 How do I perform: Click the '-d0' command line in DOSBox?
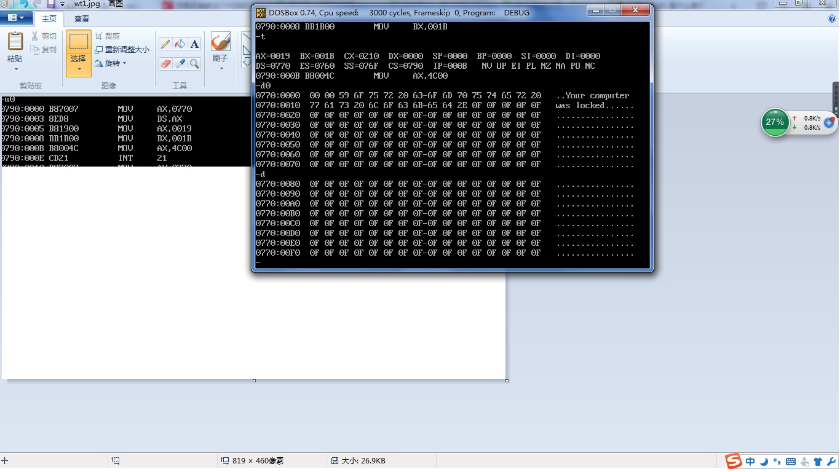point(263,85)
